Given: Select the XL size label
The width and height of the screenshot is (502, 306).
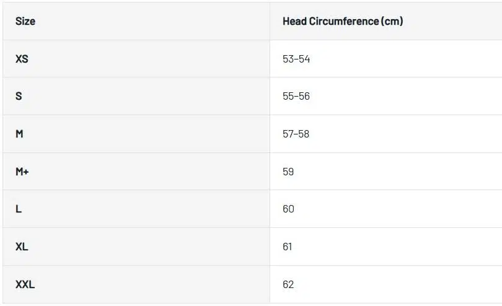Looking at the screenshot, I should pyautogui.click(x=22, y=247).
